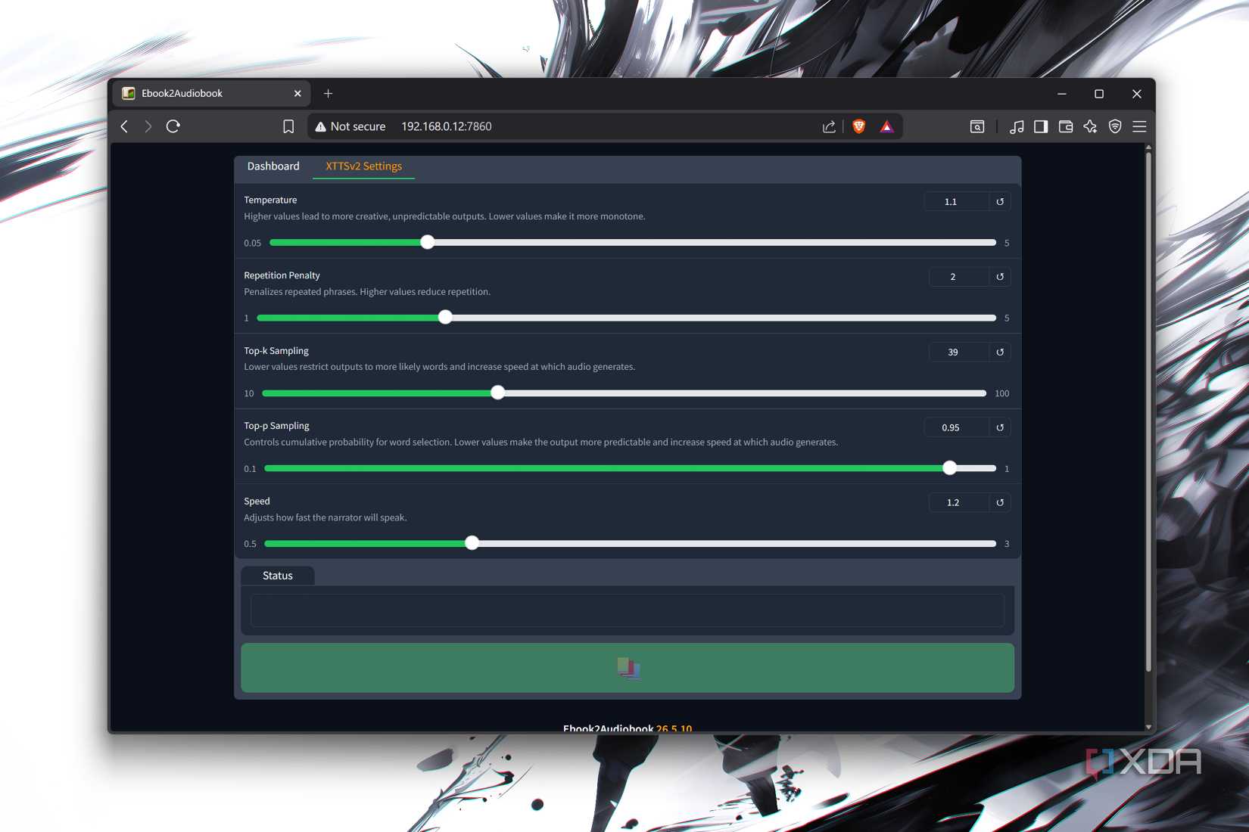Viewport: 1249px width, 832px height.
Task: Reset the Repetition Penalty value
Action: pyautogui.click(x=1000, y=277)
